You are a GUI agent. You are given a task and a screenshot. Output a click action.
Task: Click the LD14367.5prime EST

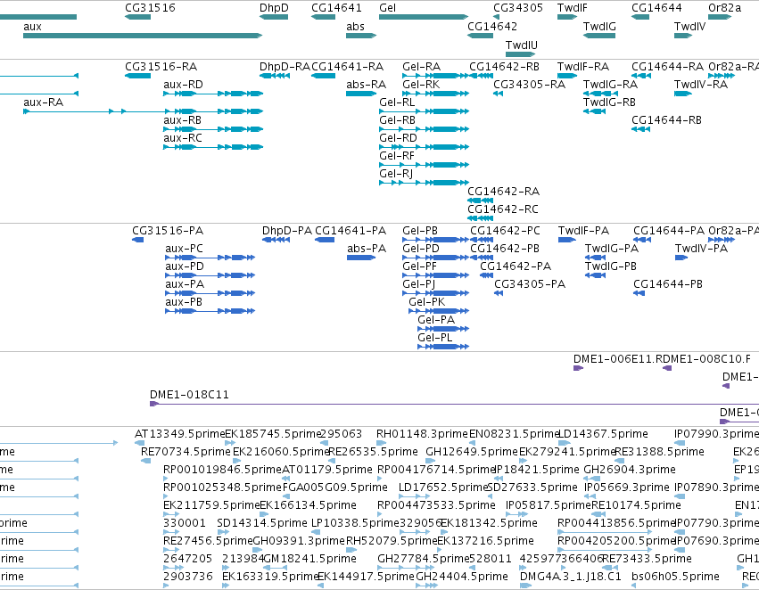[x=565, y=443]
